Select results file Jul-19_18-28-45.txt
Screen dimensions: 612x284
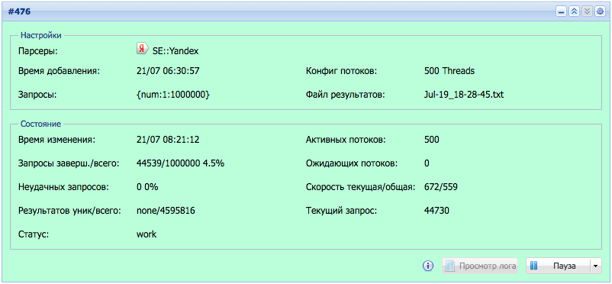pyautogui.click(x=464, y=95)
